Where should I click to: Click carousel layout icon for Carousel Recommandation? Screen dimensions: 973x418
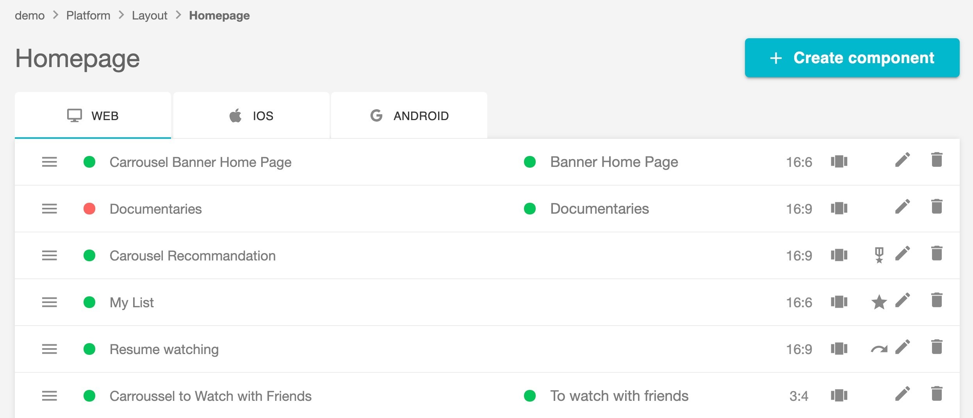tap(839, 255)
